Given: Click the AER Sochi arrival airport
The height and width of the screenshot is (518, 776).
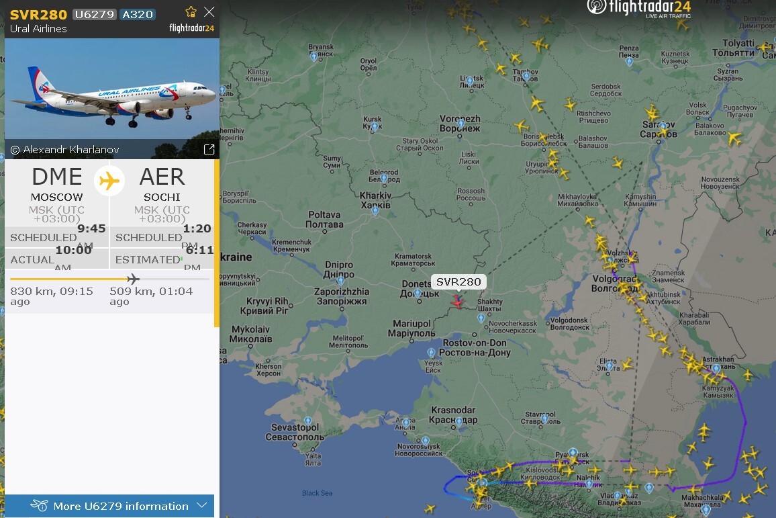Looking at the screenshot, I should [x=162, y=183].
